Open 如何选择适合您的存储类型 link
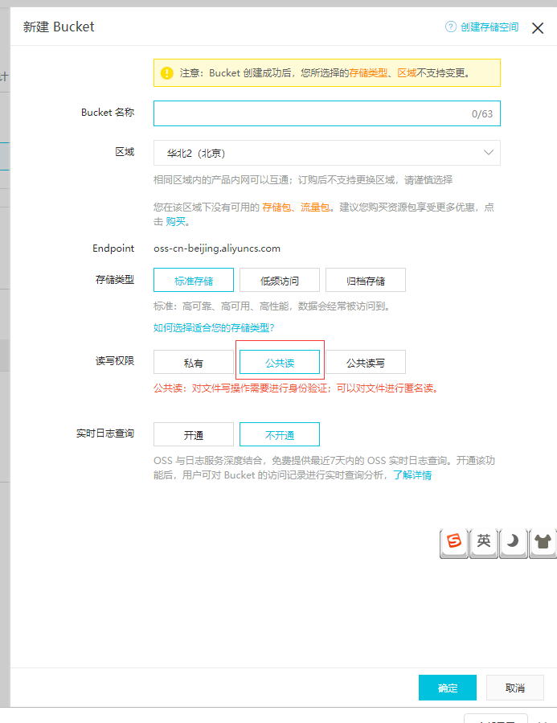Screen dimensions: 557x723 214,328
